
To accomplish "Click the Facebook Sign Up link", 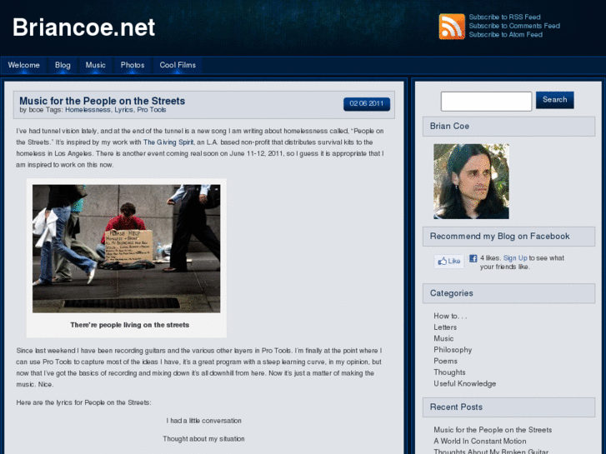I will [515, 258].
